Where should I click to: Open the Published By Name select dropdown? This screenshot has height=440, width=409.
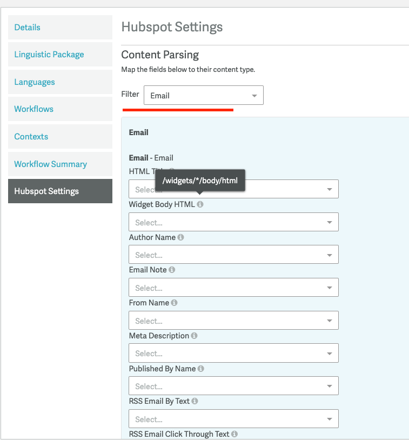(233, 386)
